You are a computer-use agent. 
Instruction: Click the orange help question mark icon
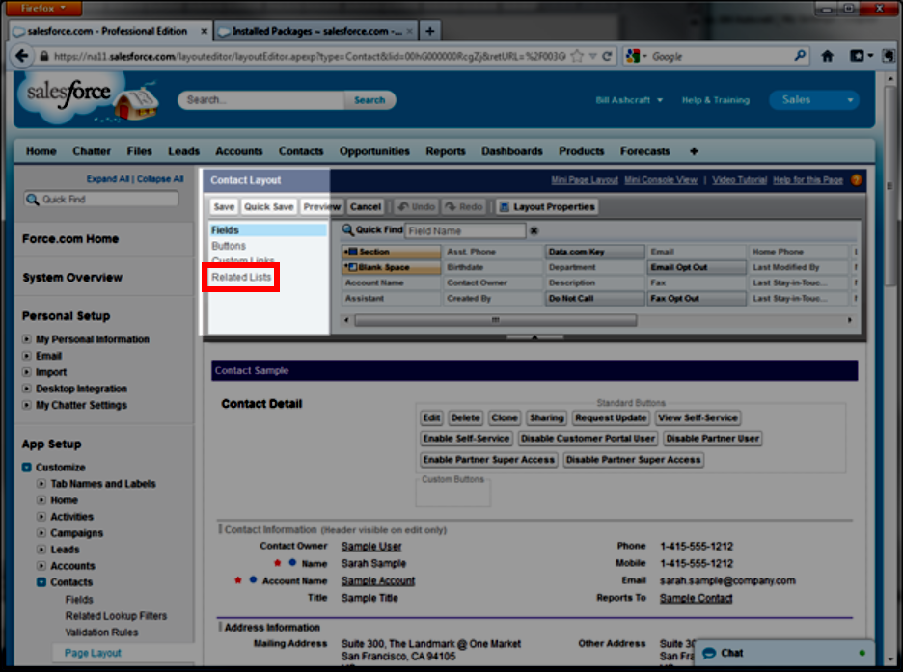point(857,180)
